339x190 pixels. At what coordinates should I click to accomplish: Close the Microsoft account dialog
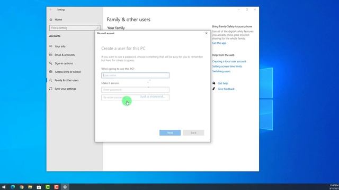pos(206,33)
